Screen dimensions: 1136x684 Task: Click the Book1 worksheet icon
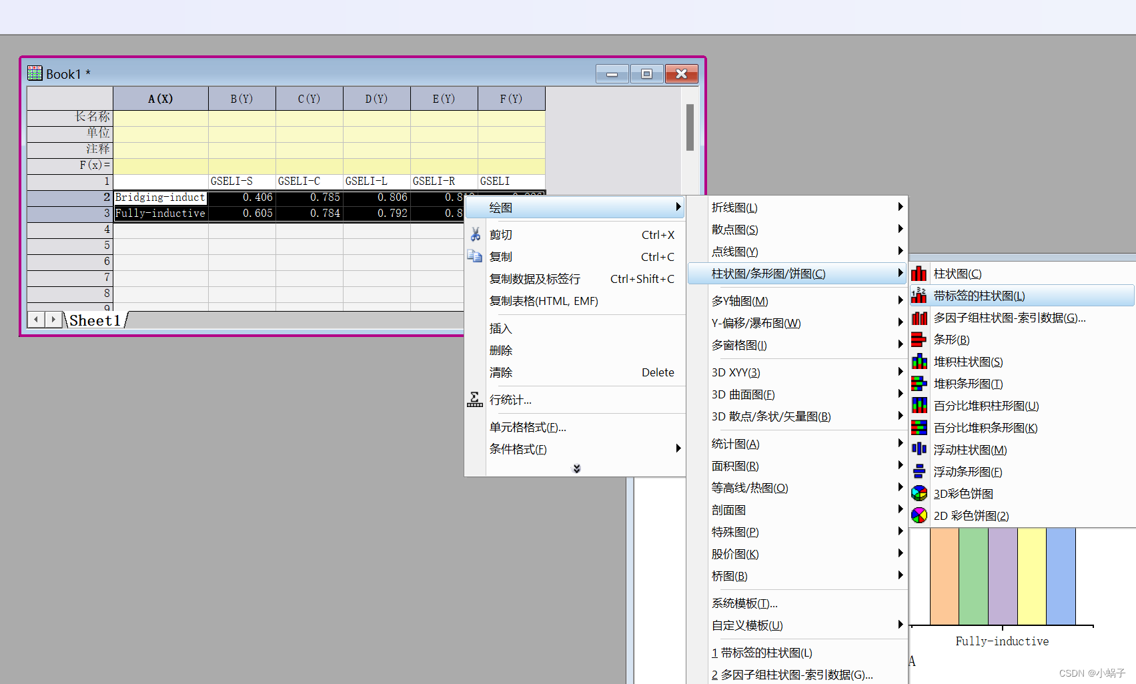pyautogui.click(x=34, y=73)
